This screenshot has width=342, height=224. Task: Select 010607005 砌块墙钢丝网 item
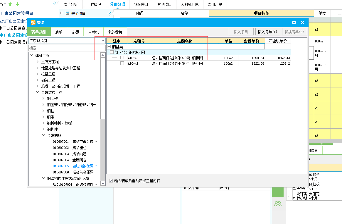(75, 166)
